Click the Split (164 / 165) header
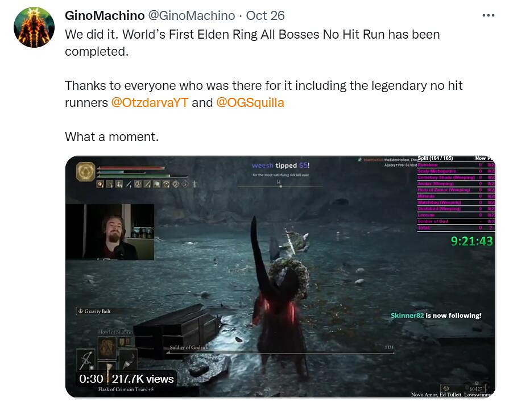509x406 pixels. [435, 159]
